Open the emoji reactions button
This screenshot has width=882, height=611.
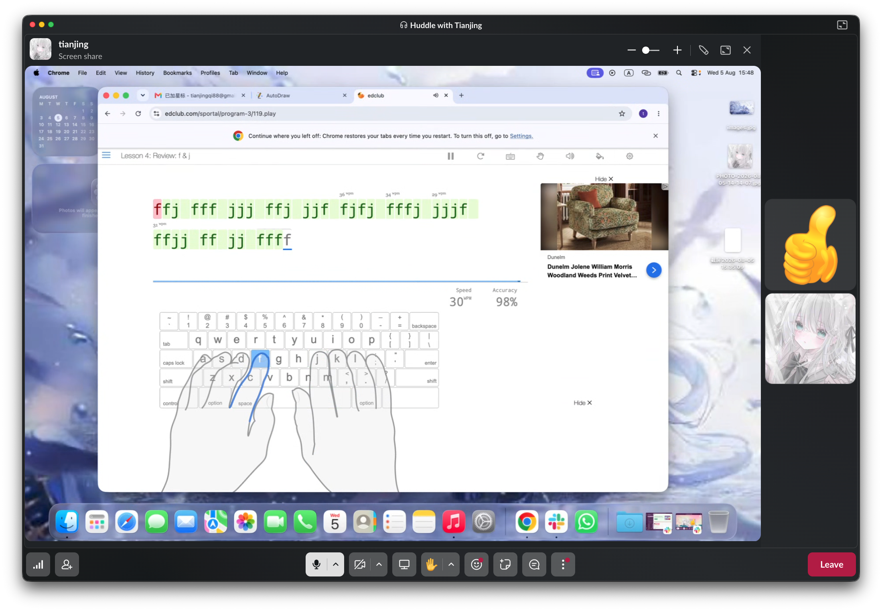point(476,565)
